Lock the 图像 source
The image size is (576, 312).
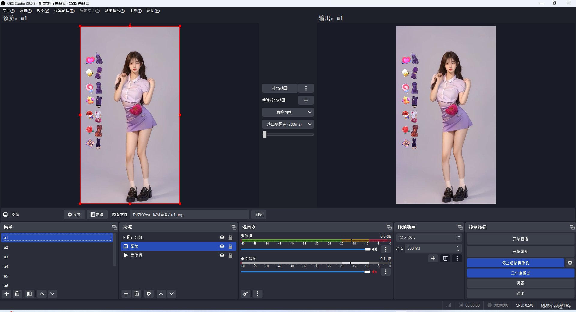pyautogui.click(x=230, y=246)
